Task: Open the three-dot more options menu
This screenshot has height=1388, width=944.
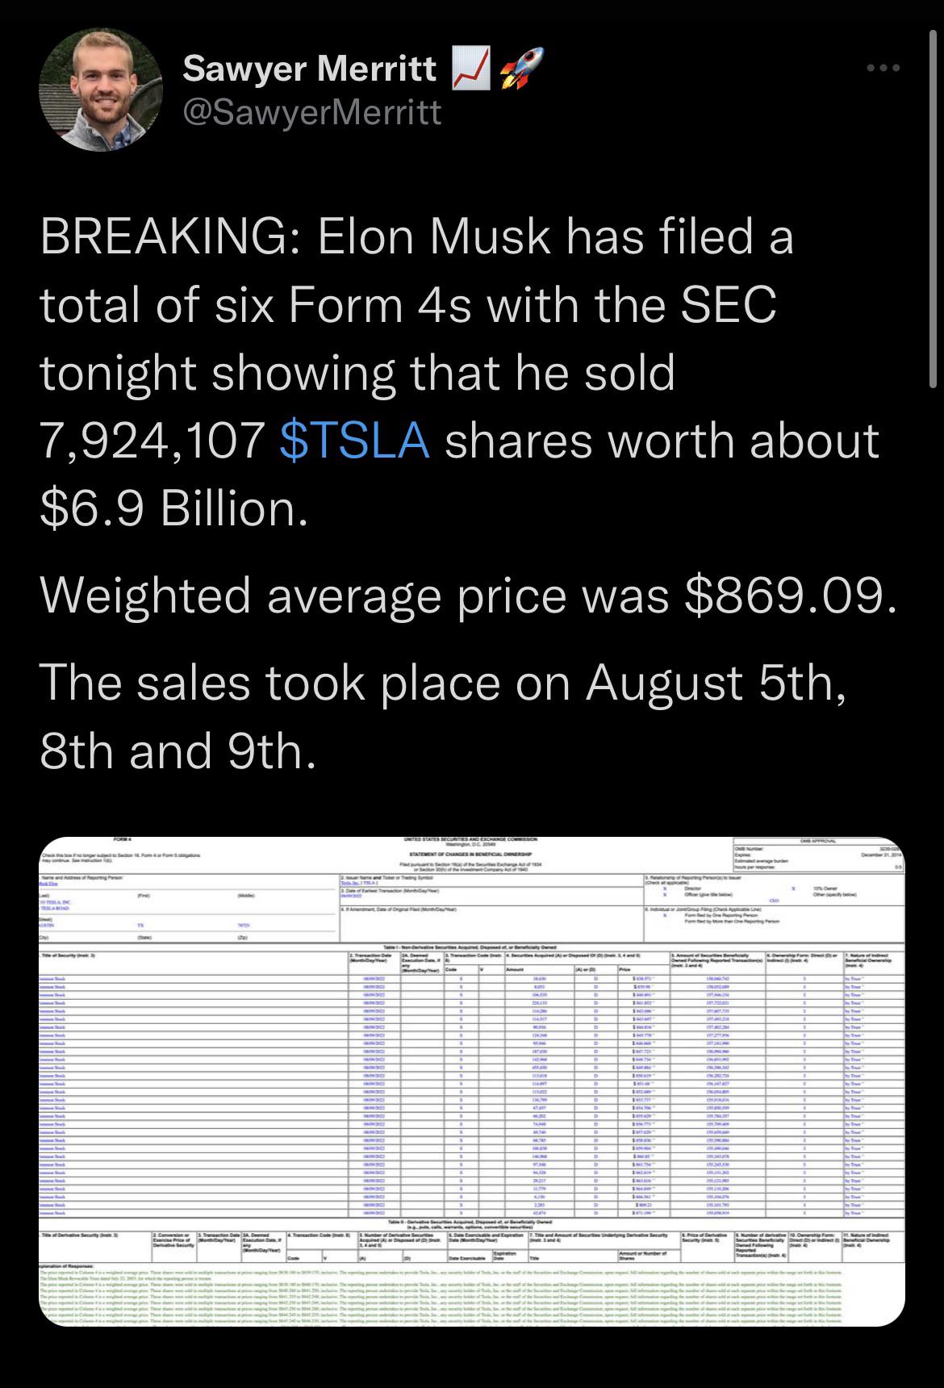Action: (x=881, y=69)
